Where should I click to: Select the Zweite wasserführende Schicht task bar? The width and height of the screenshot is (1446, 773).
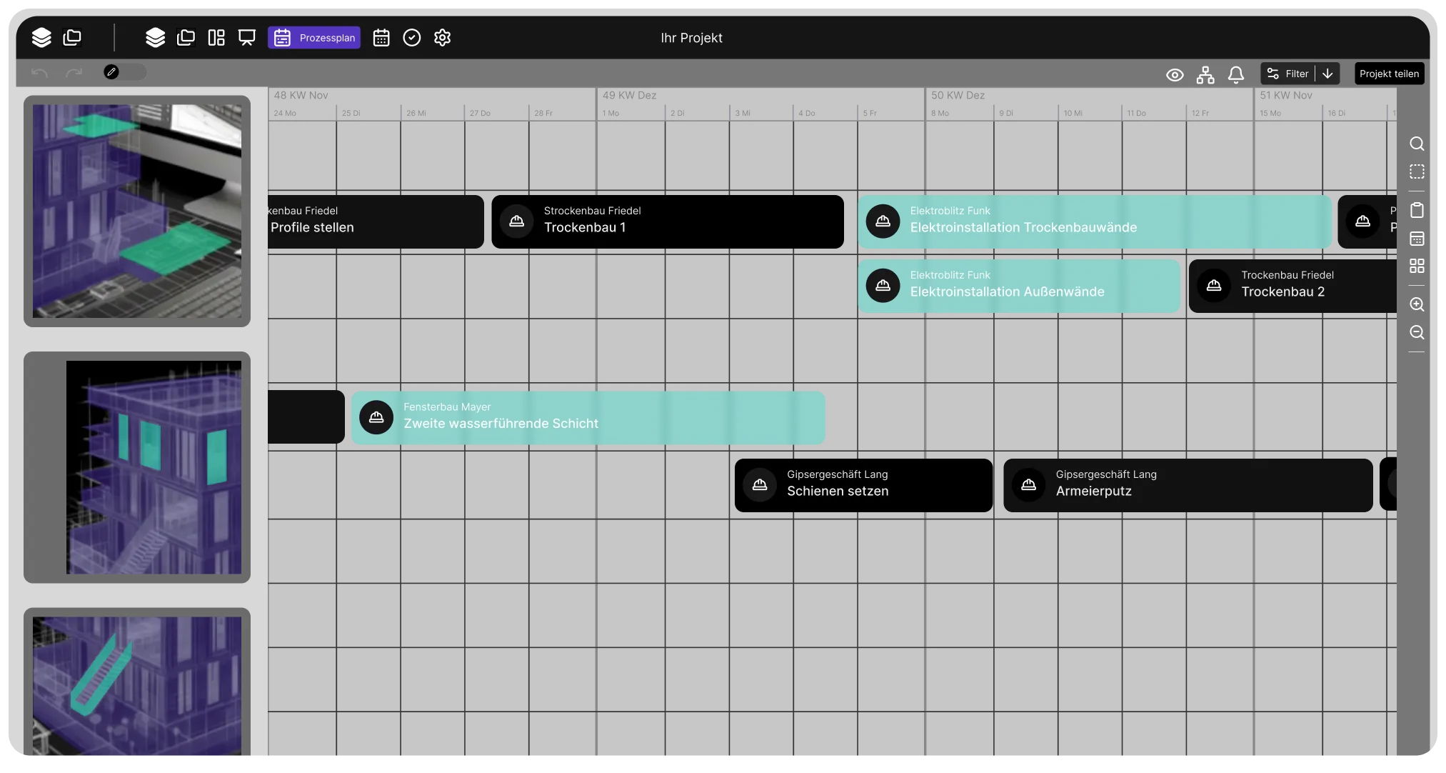click(x=588, y=417)
